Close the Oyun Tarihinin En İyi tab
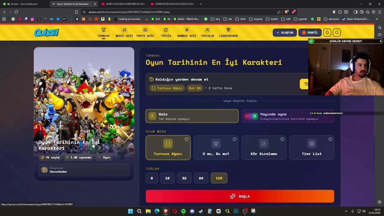The image size is (384, 216). (95, 4)
